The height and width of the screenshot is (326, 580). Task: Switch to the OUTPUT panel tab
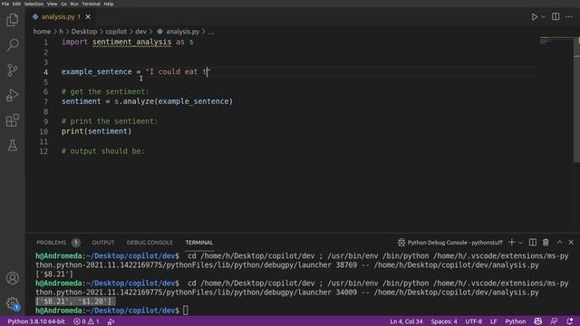point(103,243)
